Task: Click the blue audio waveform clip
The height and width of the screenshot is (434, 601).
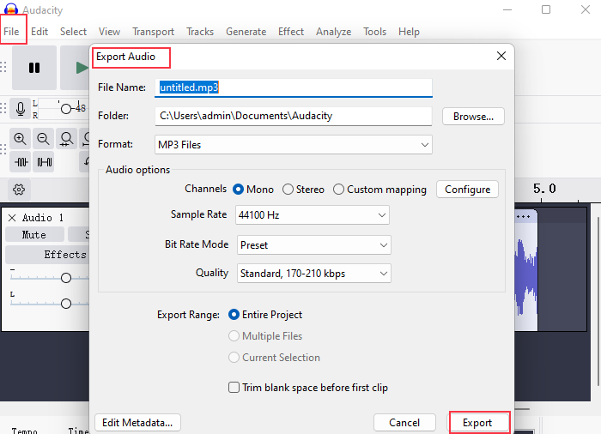Action: [525, 276]
